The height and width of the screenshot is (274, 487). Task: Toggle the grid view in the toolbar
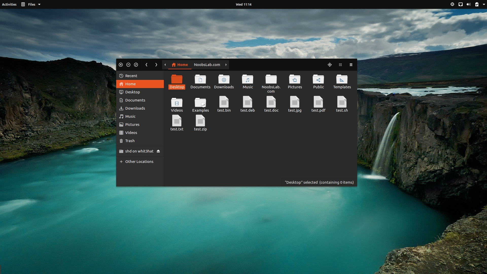pyautogui.click(x=340, y=65)
